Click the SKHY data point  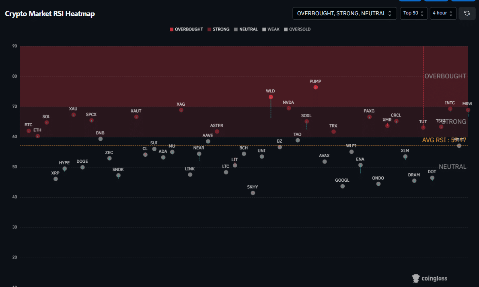pos(253,193)
